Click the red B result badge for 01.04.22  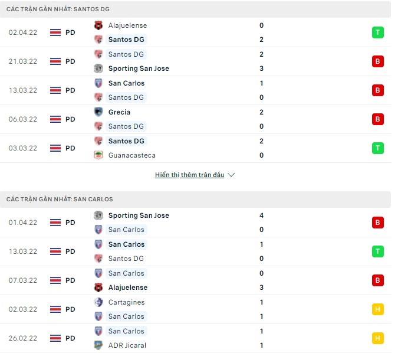378,223
